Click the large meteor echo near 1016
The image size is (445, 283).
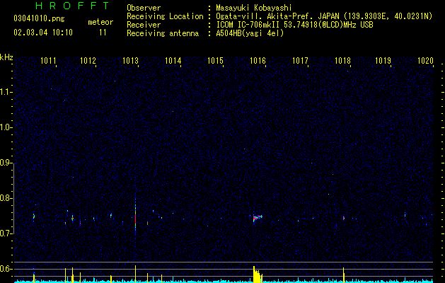(x=258, y=218)
